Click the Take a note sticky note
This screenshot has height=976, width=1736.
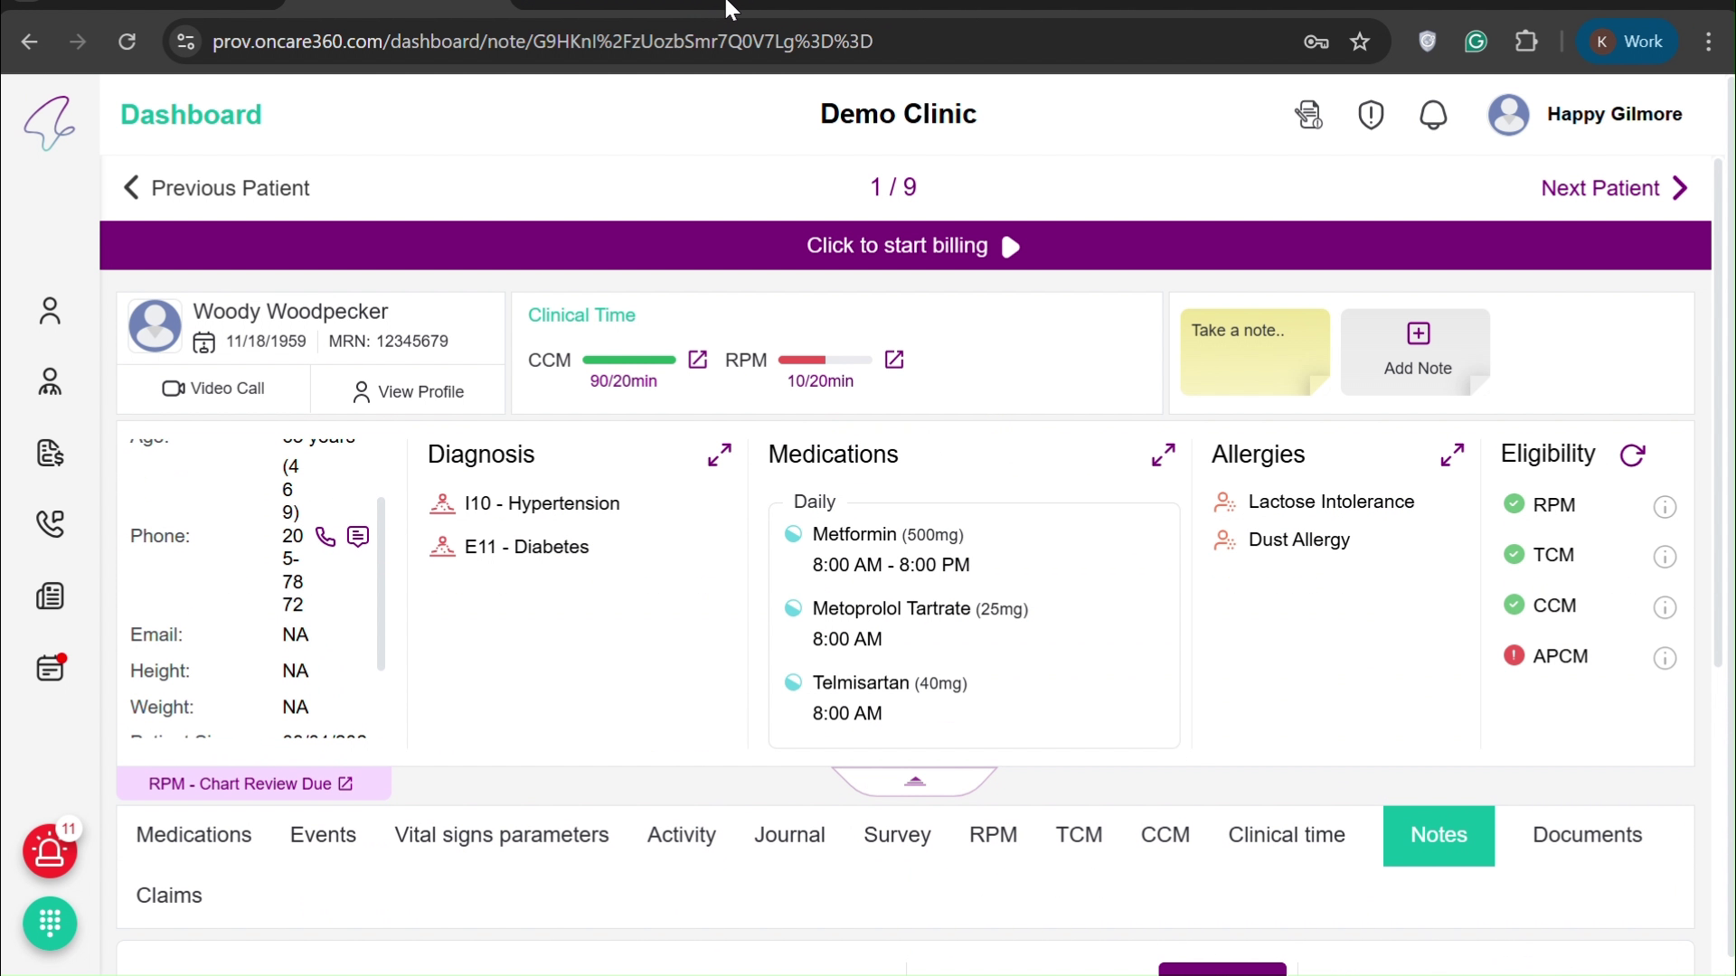tap(1255, 352)
